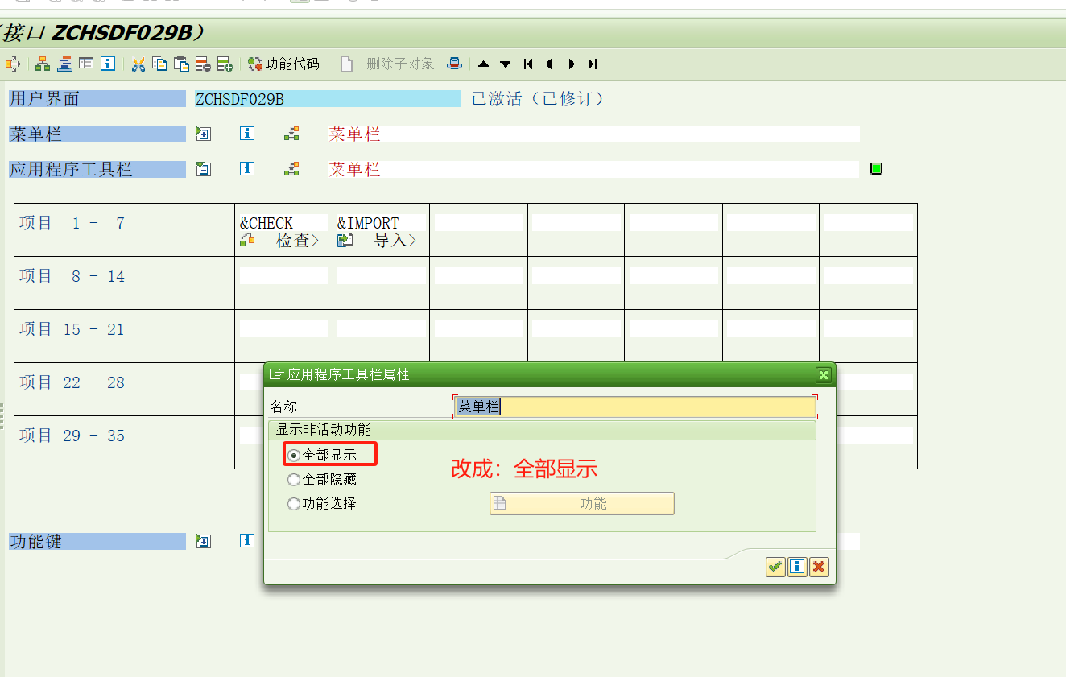Select the 全部隐藏 radio button
The image size is (1066, 677).
[294, 480]
